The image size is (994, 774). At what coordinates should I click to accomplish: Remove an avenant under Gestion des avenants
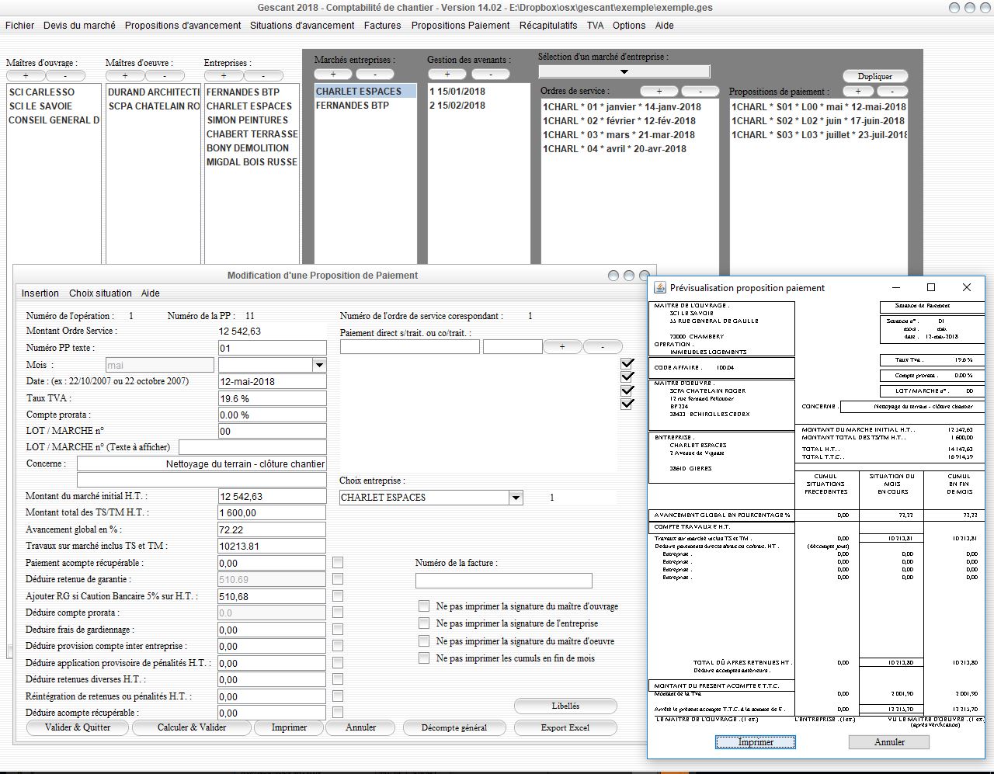click(x=490, y=75)
